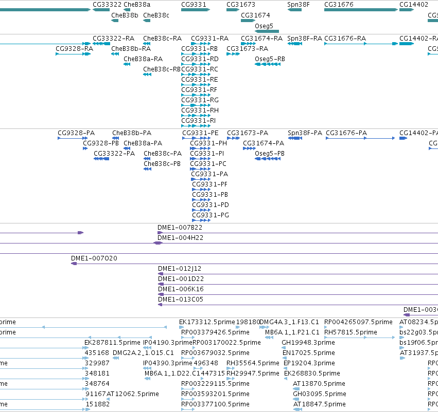Select the CheB38a gene label
438x412 pixels.
click(x=137, y=5)
